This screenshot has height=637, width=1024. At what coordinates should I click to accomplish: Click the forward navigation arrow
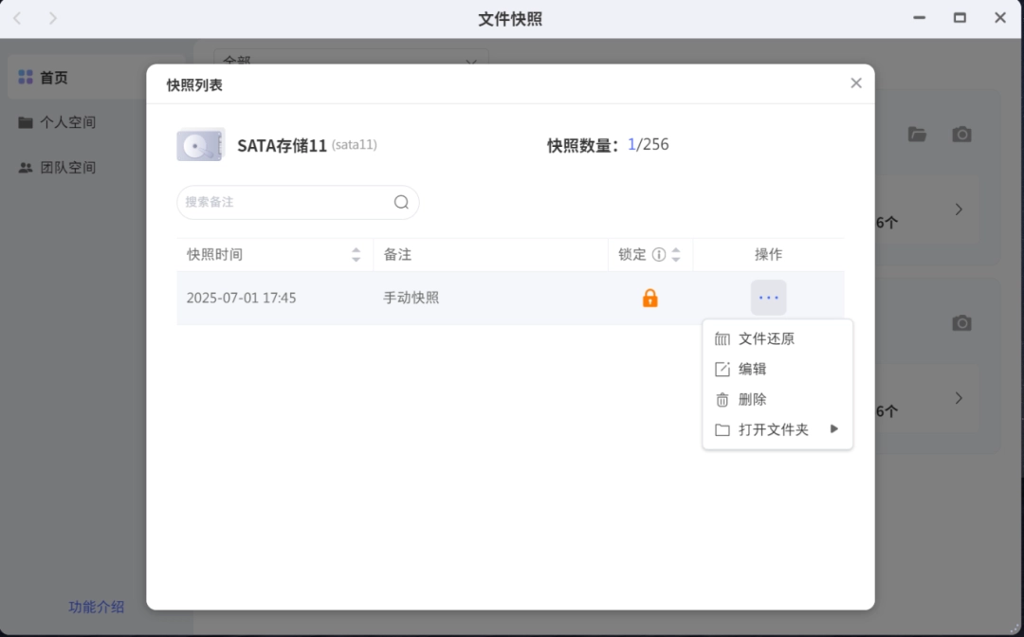click(53, 18)
